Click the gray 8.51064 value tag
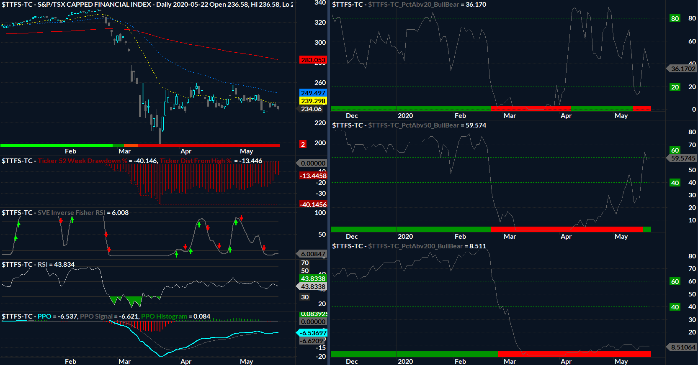 (x=683, y=347)
